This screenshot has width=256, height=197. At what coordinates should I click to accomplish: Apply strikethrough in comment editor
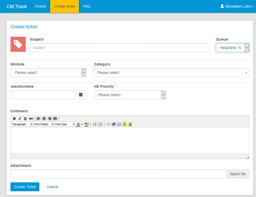click(31, 119)
